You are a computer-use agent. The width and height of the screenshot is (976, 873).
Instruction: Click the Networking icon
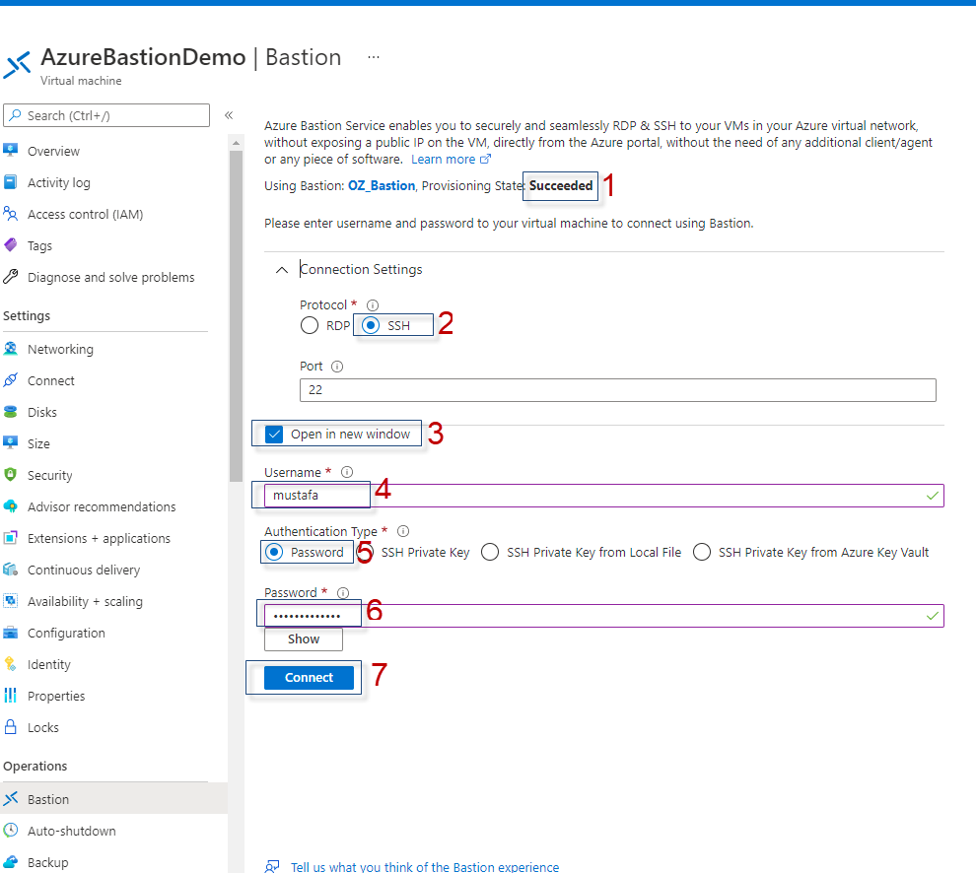pos(11,349)
